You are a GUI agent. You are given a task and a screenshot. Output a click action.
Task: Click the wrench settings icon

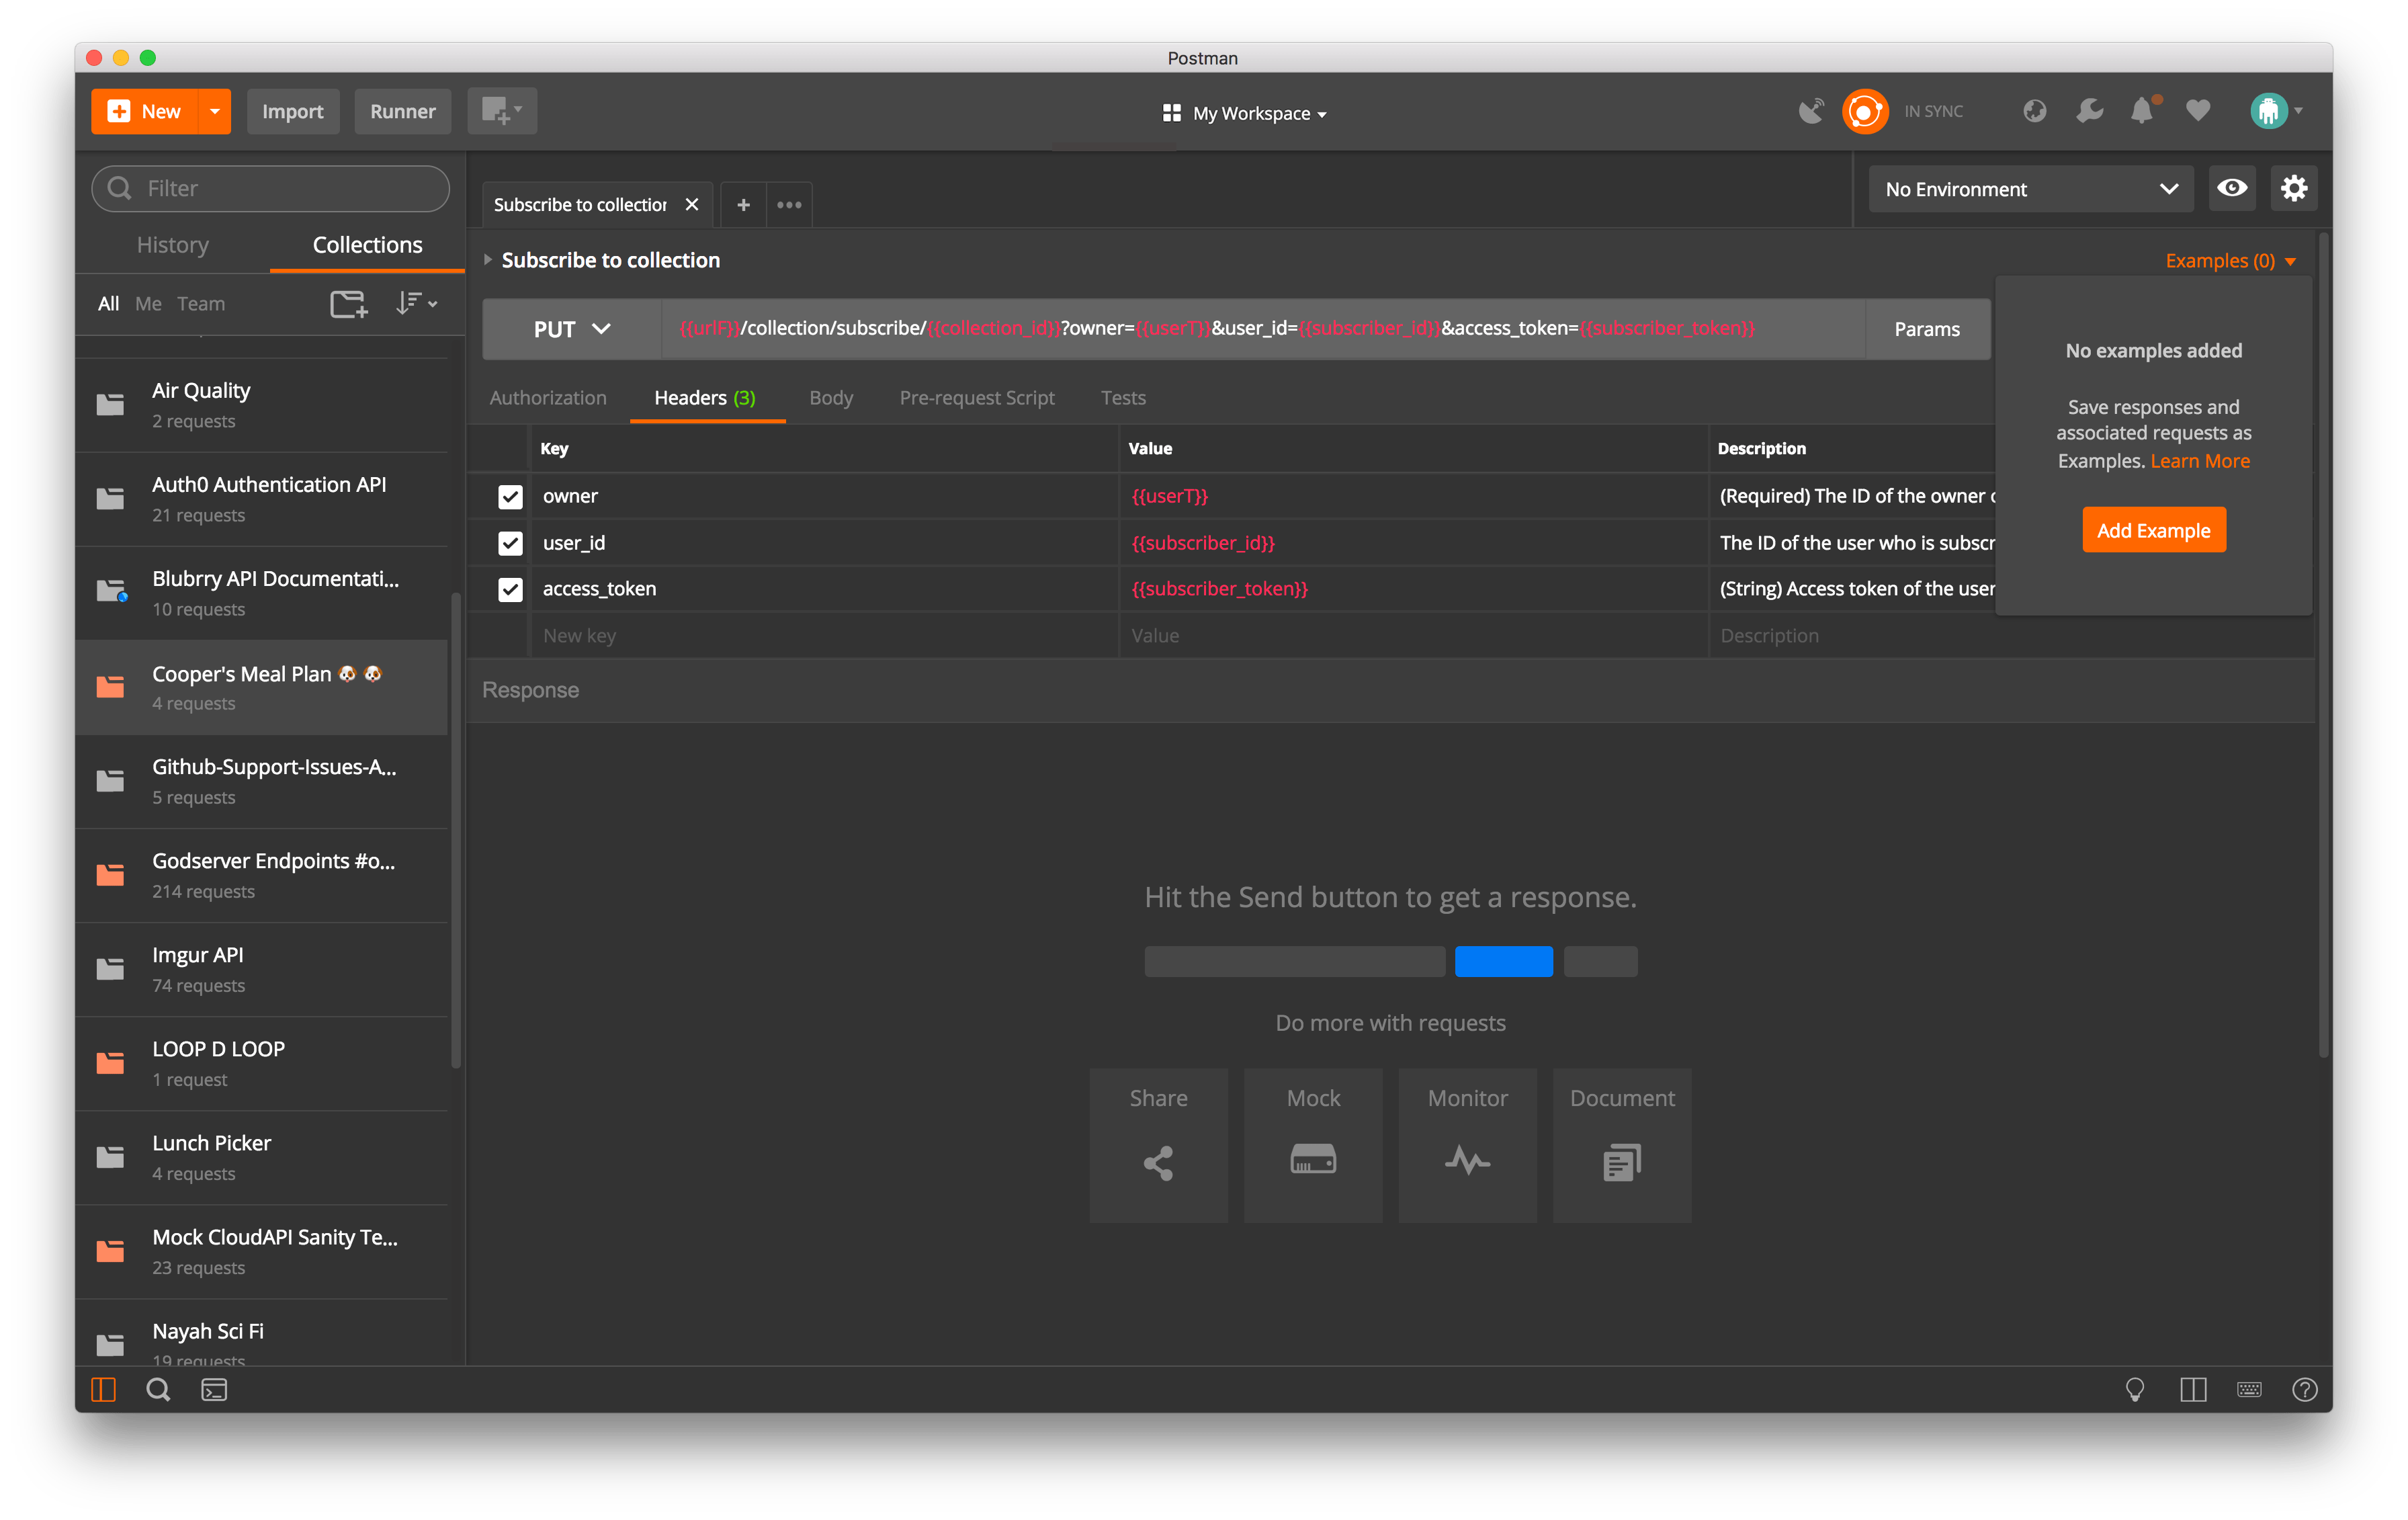[x=2089, y=111]
